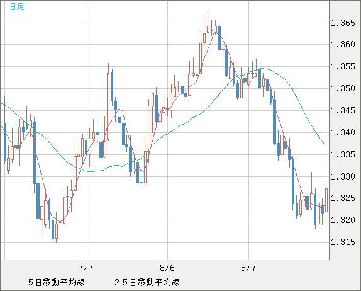Click the 1.350 price axis label

coord(343,88)
